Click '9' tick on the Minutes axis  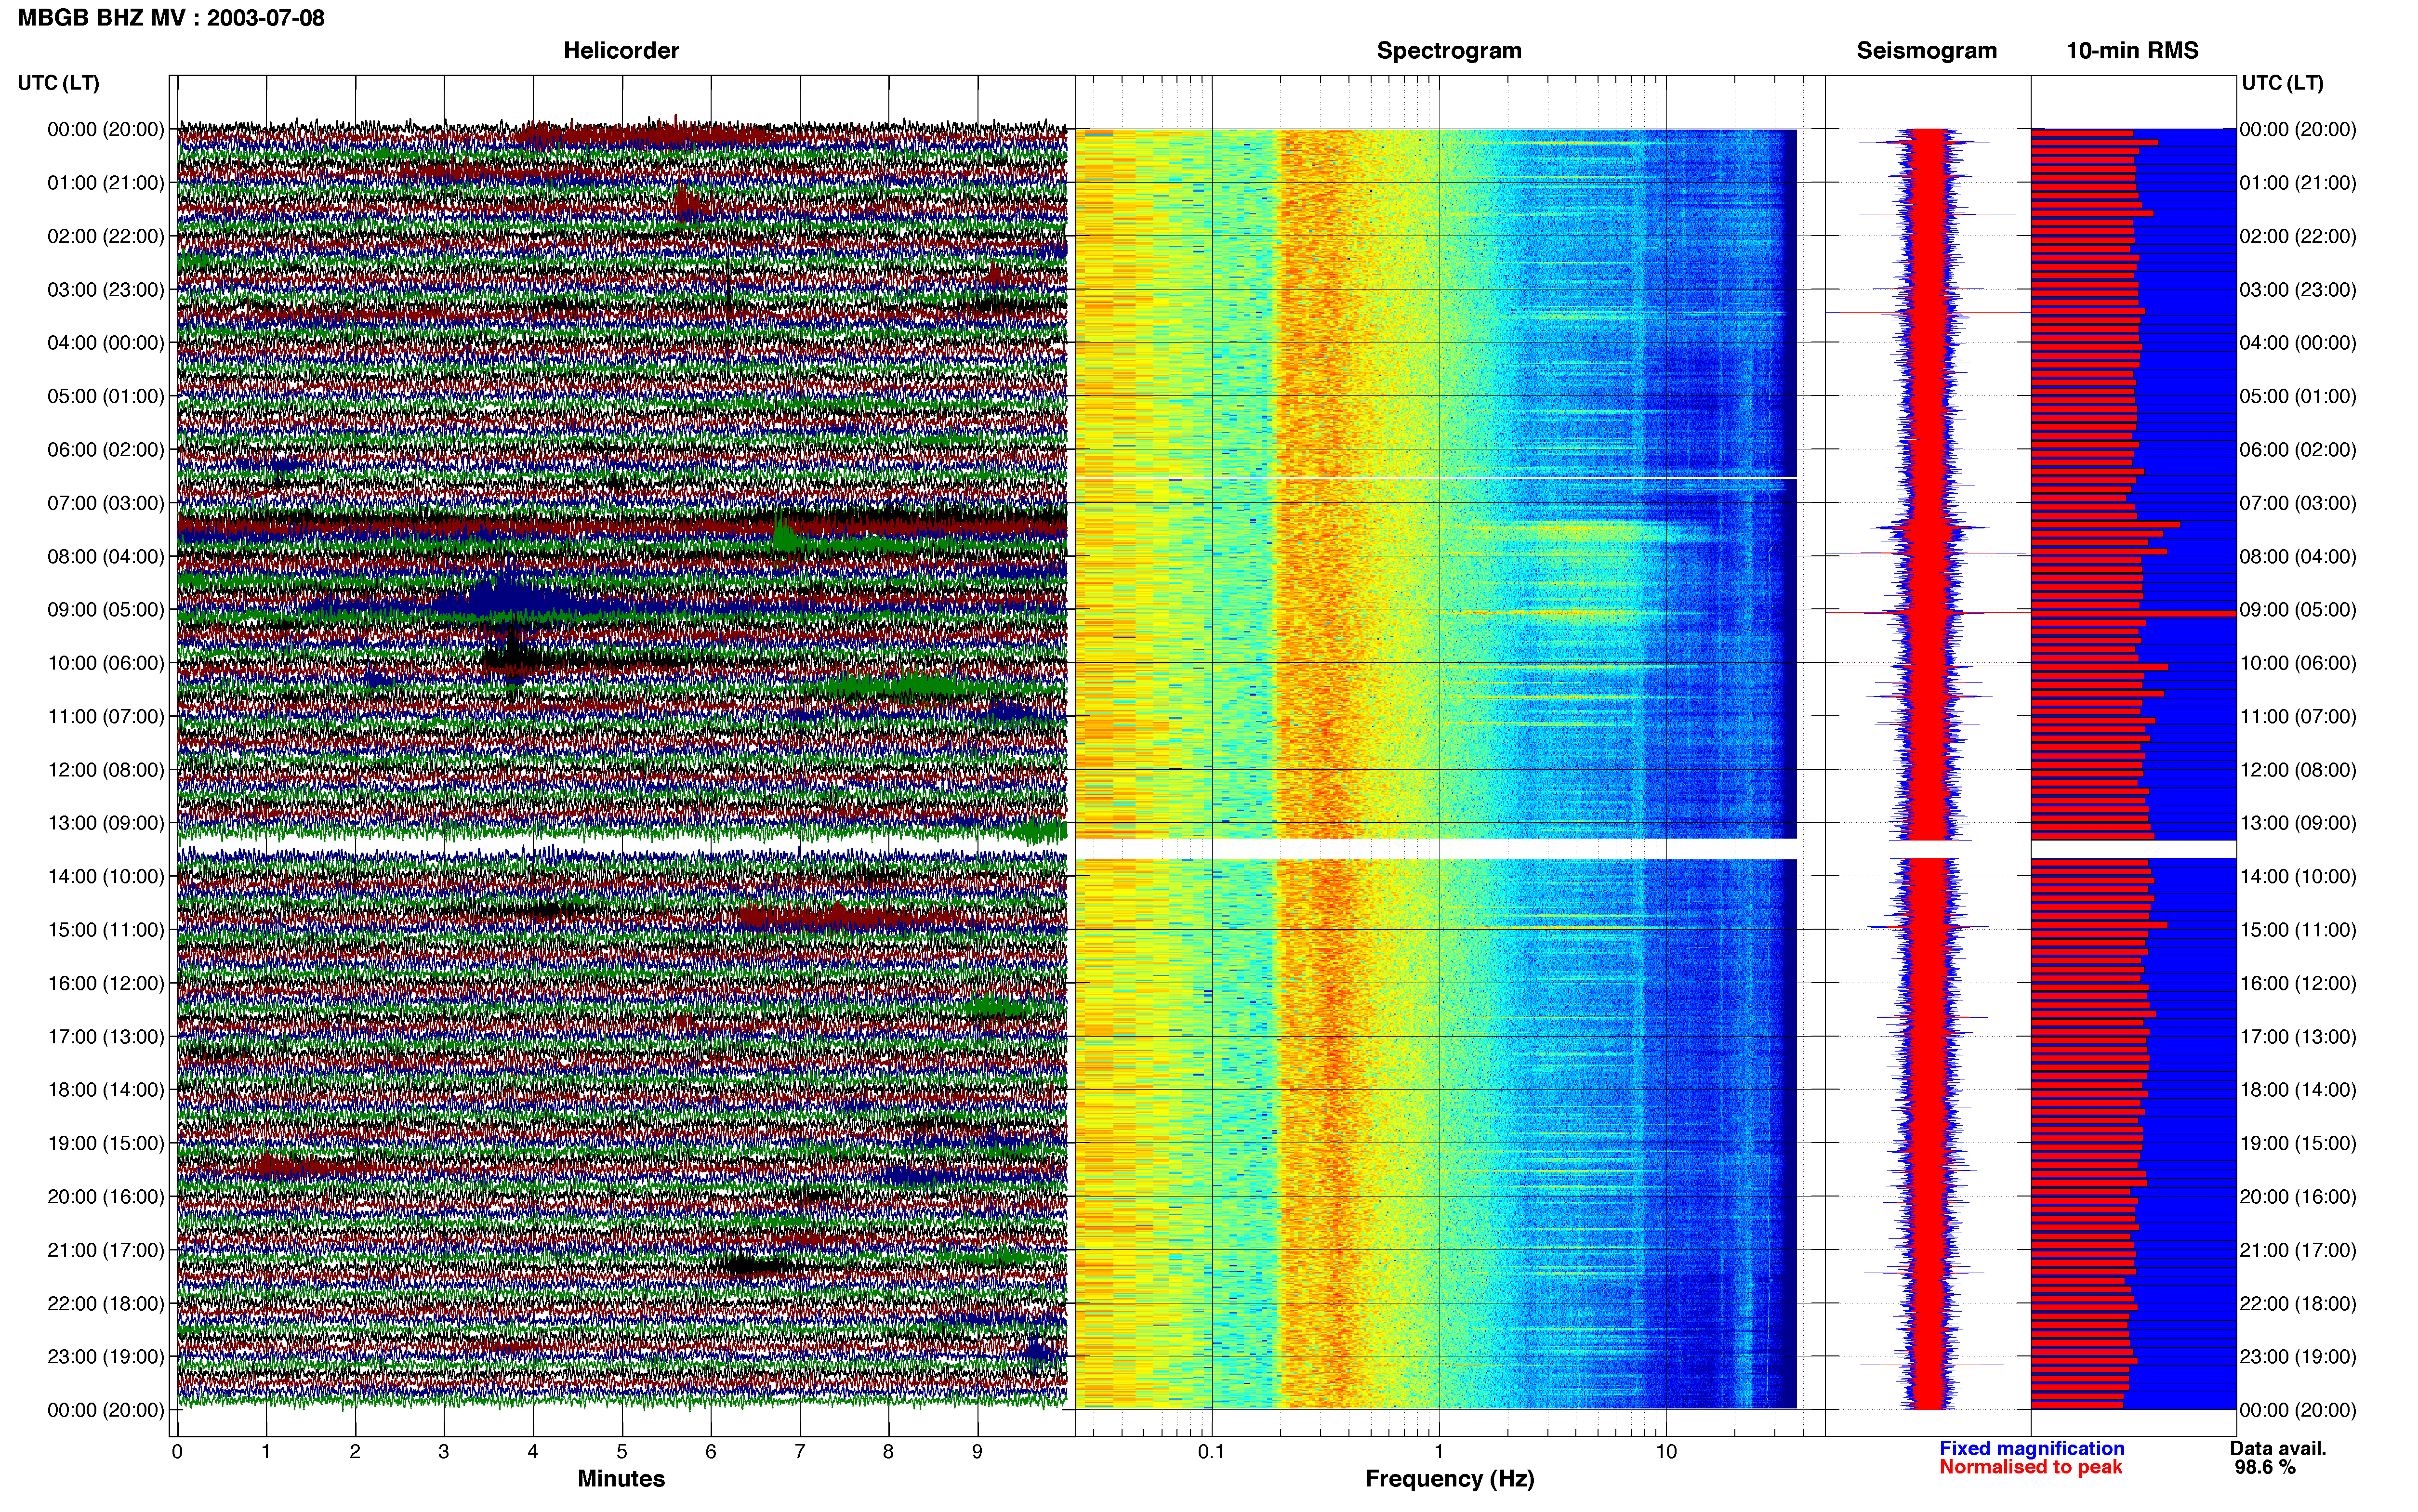(x=977, y=1451)
